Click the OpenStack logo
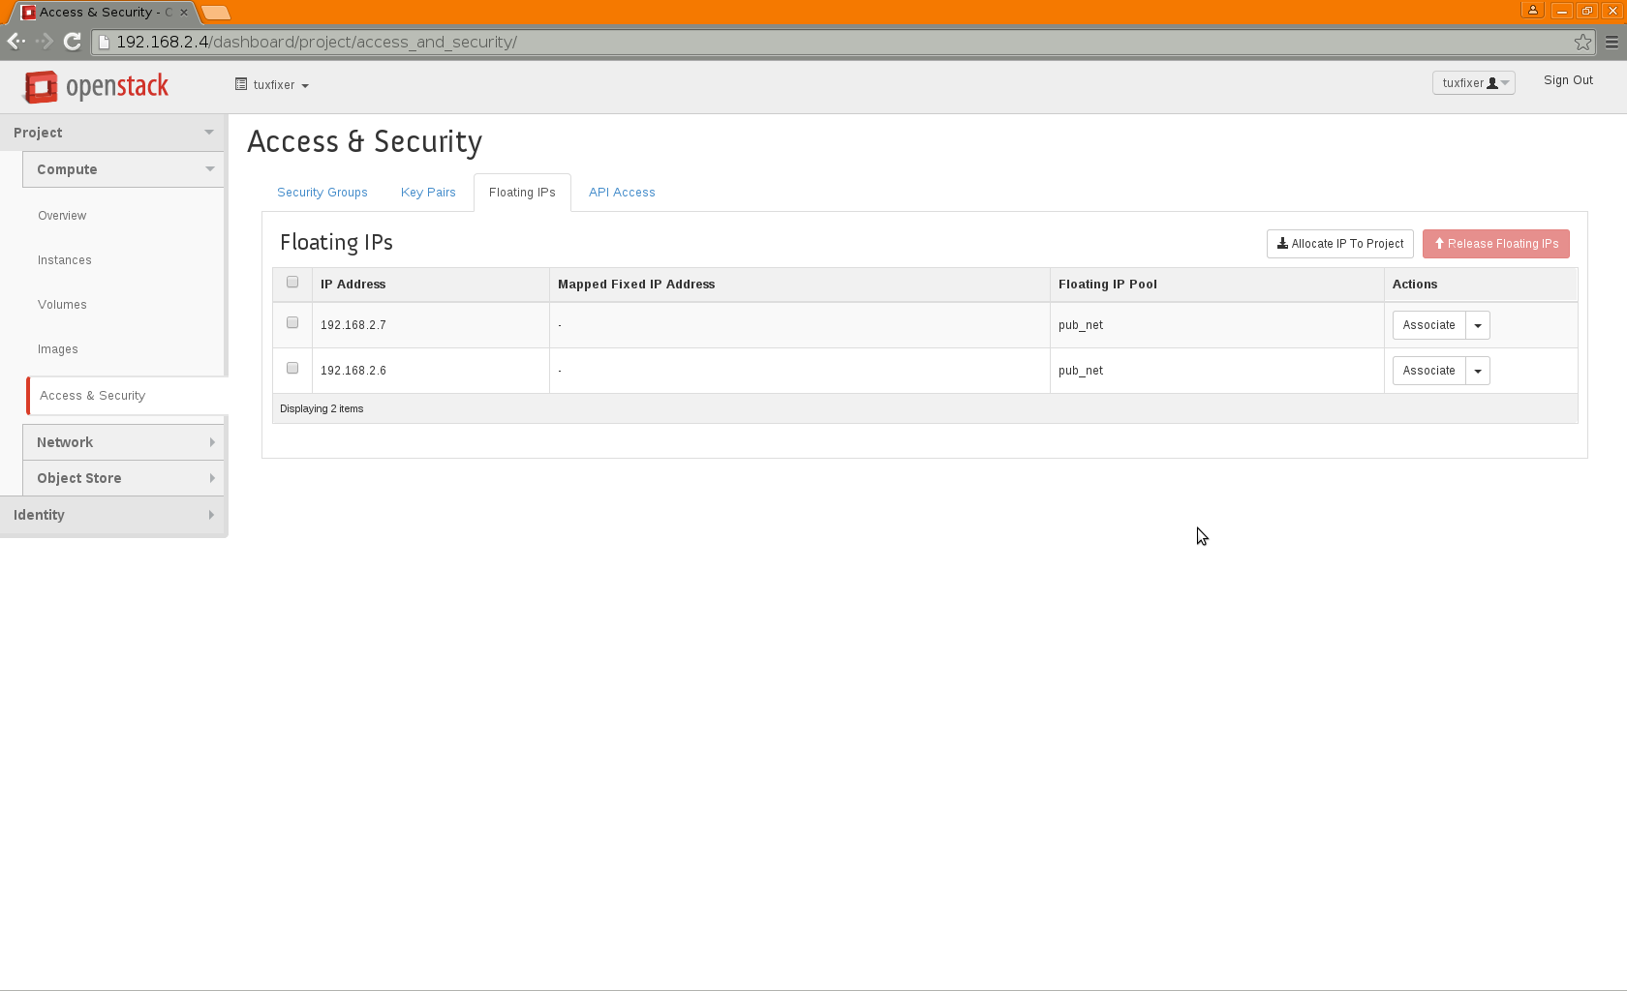Screen dimensions: 1627x991 click(x=96, y=86)
